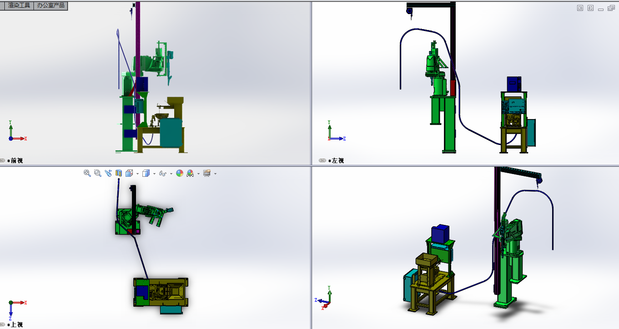
Task: Collapse the right panel with arrow button
Action: click(591, 8)
